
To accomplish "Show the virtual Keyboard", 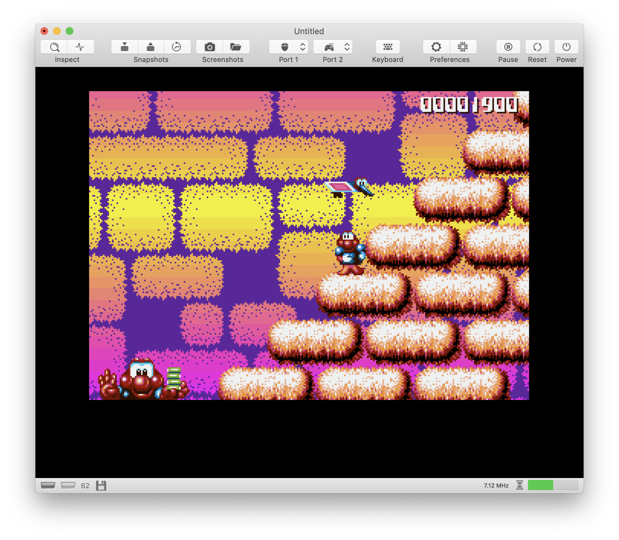I will pos(388,47).
